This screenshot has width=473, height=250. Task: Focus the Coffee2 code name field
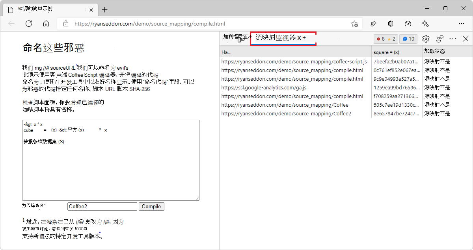[x=102, y=206]
